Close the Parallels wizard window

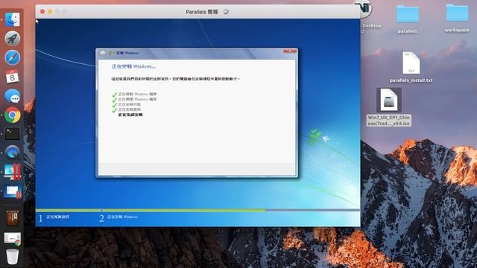(42, 12)
